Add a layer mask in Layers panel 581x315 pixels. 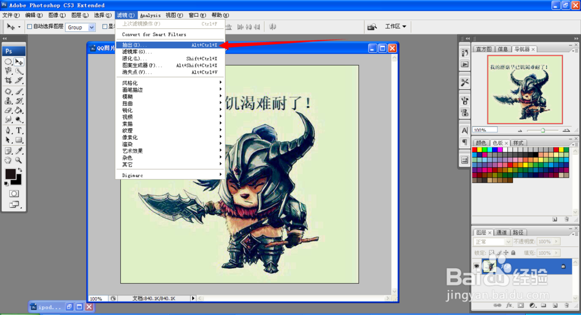(521, 305)
